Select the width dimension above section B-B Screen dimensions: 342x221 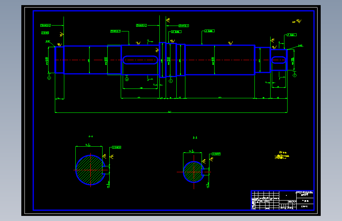[x=192, y=152]
